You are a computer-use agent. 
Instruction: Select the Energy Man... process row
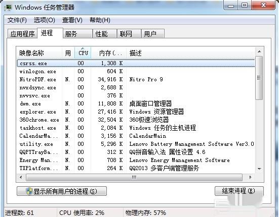point(136,160)
